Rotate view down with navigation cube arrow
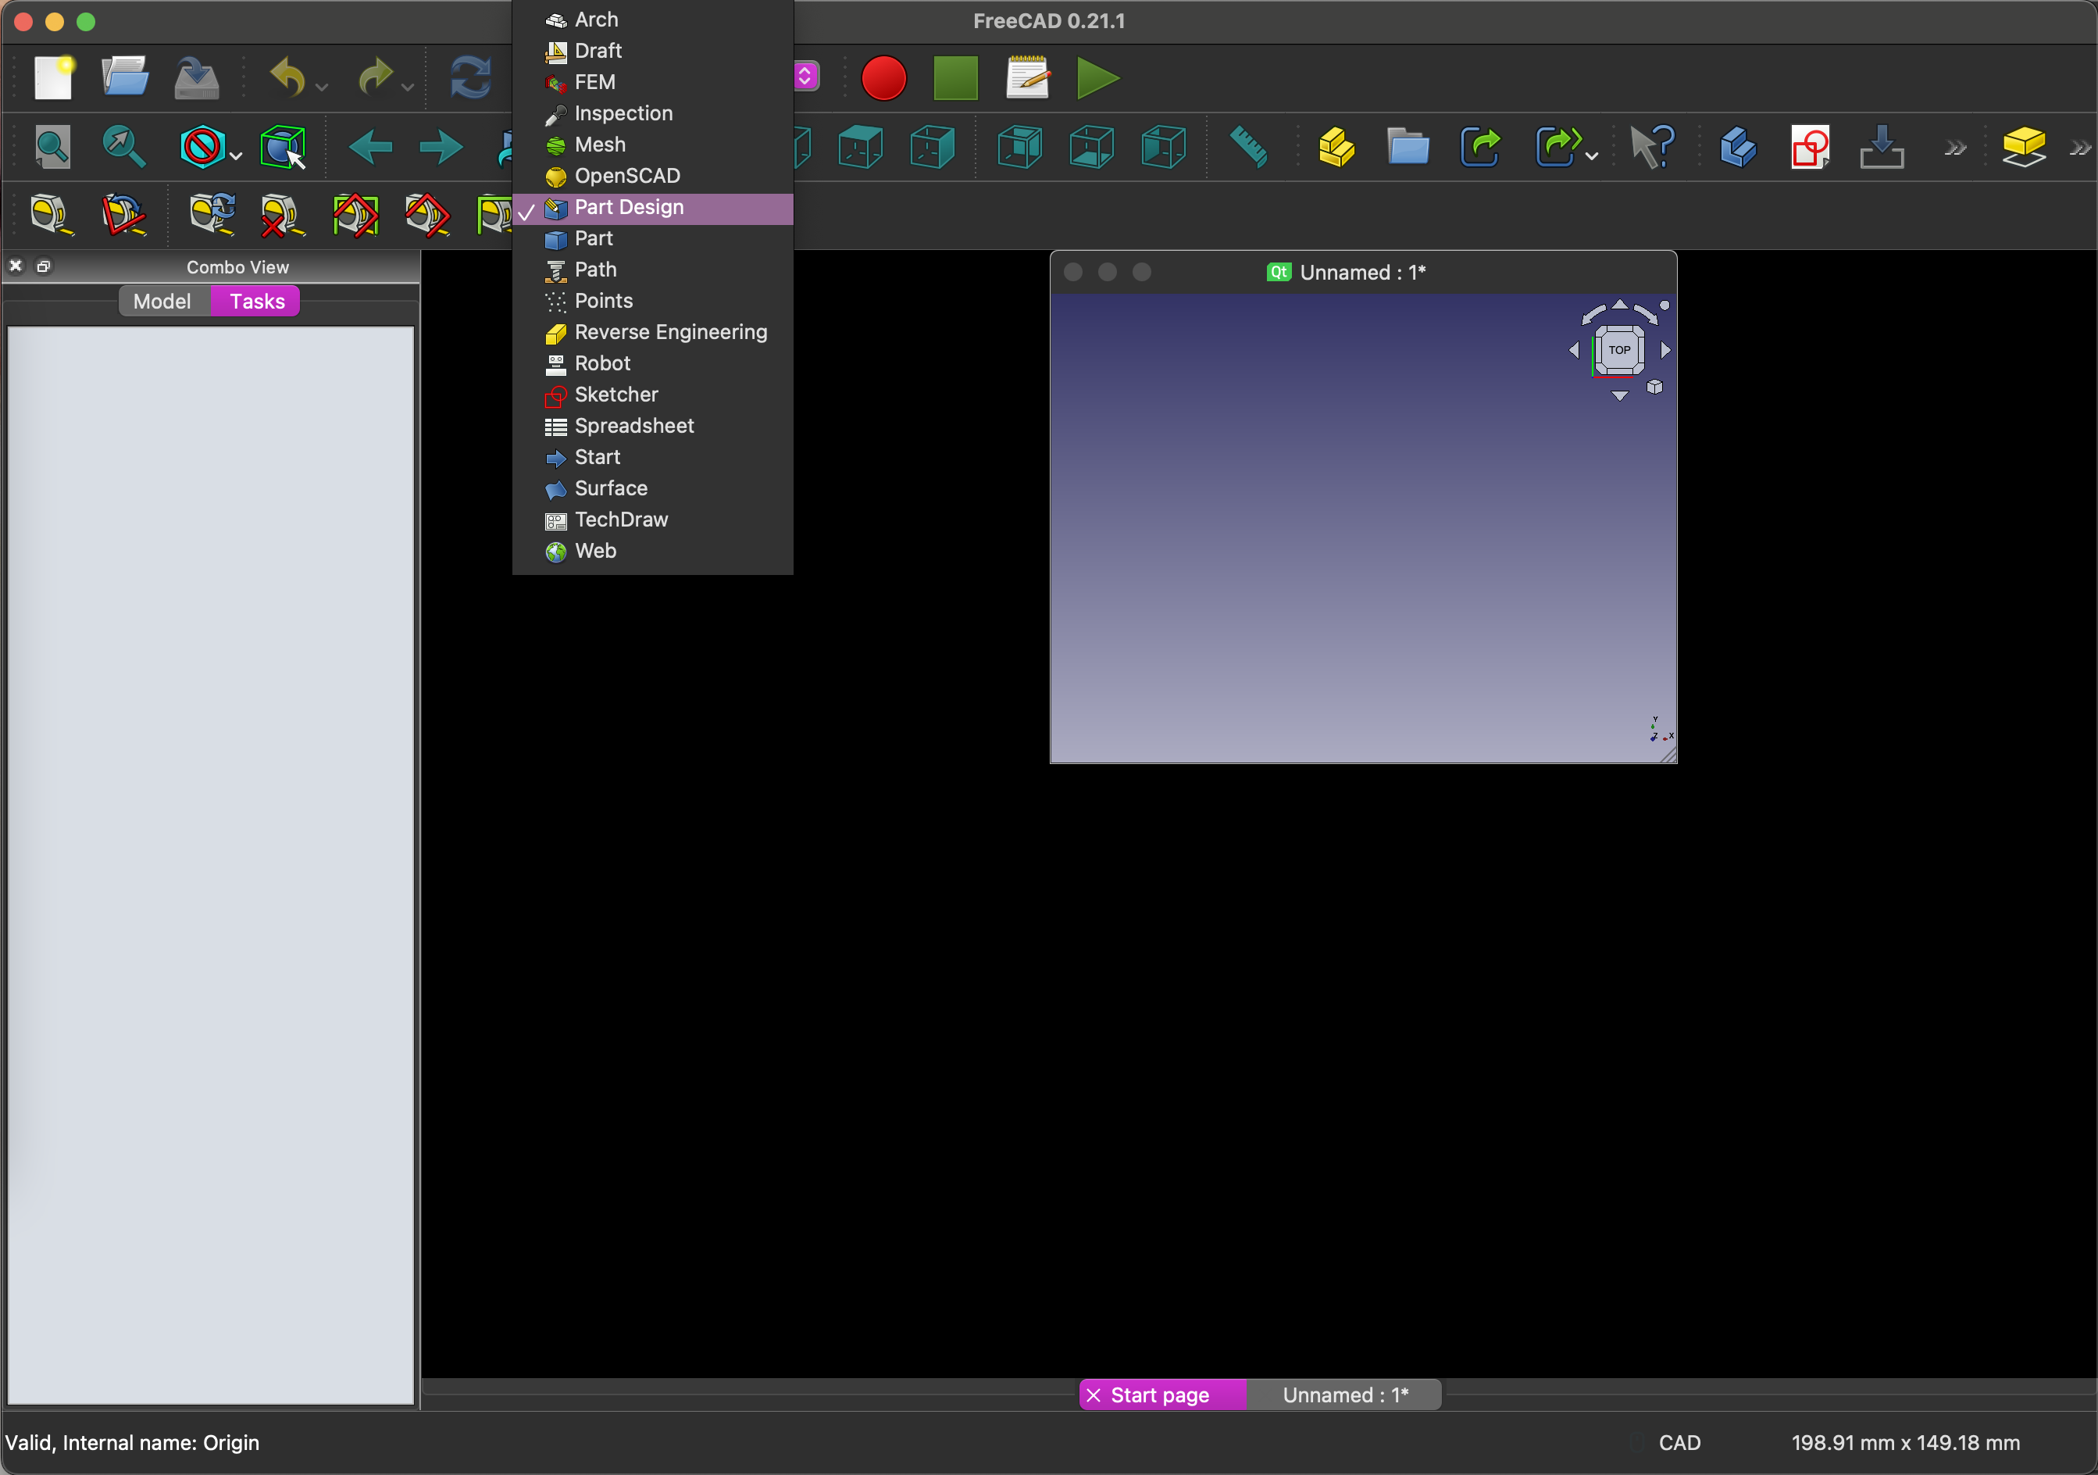This screenshot has width=2098, height=1475. click(x=1619, y=397)
